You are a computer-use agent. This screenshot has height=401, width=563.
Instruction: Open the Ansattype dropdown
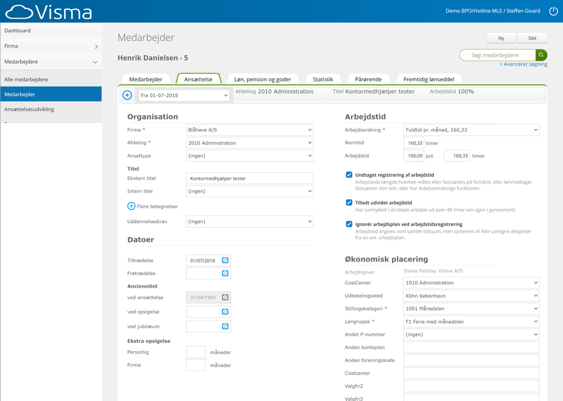click(249, 156)
